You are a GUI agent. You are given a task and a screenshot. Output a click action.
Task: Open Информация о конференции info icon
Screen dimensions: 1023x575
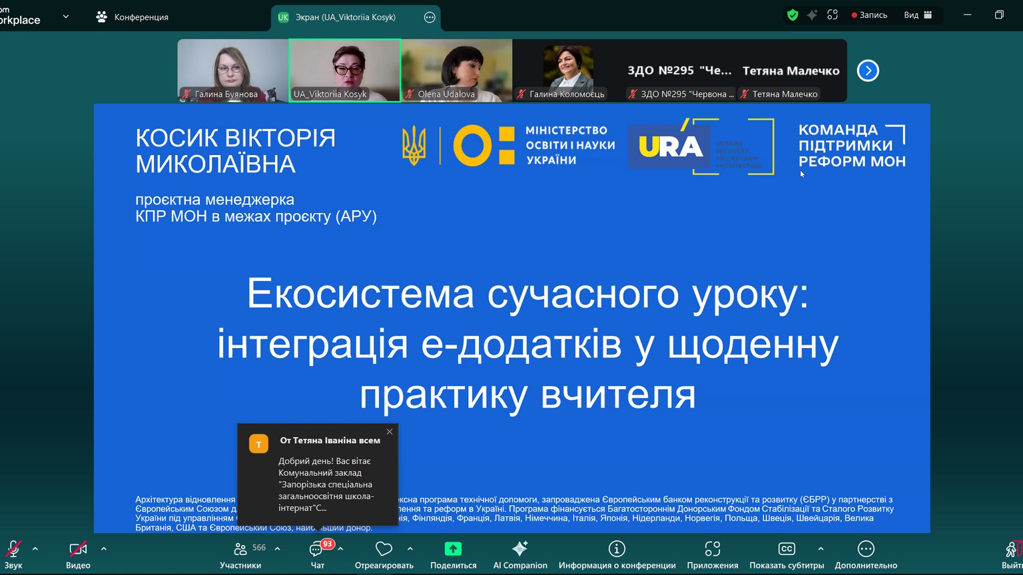pyautogui.click(x=617, y=550)
